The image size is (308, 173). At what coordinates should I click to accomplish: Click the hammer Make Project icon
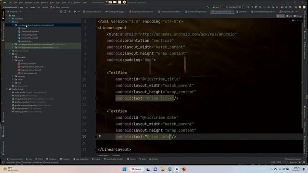click(x=208, y=7)
